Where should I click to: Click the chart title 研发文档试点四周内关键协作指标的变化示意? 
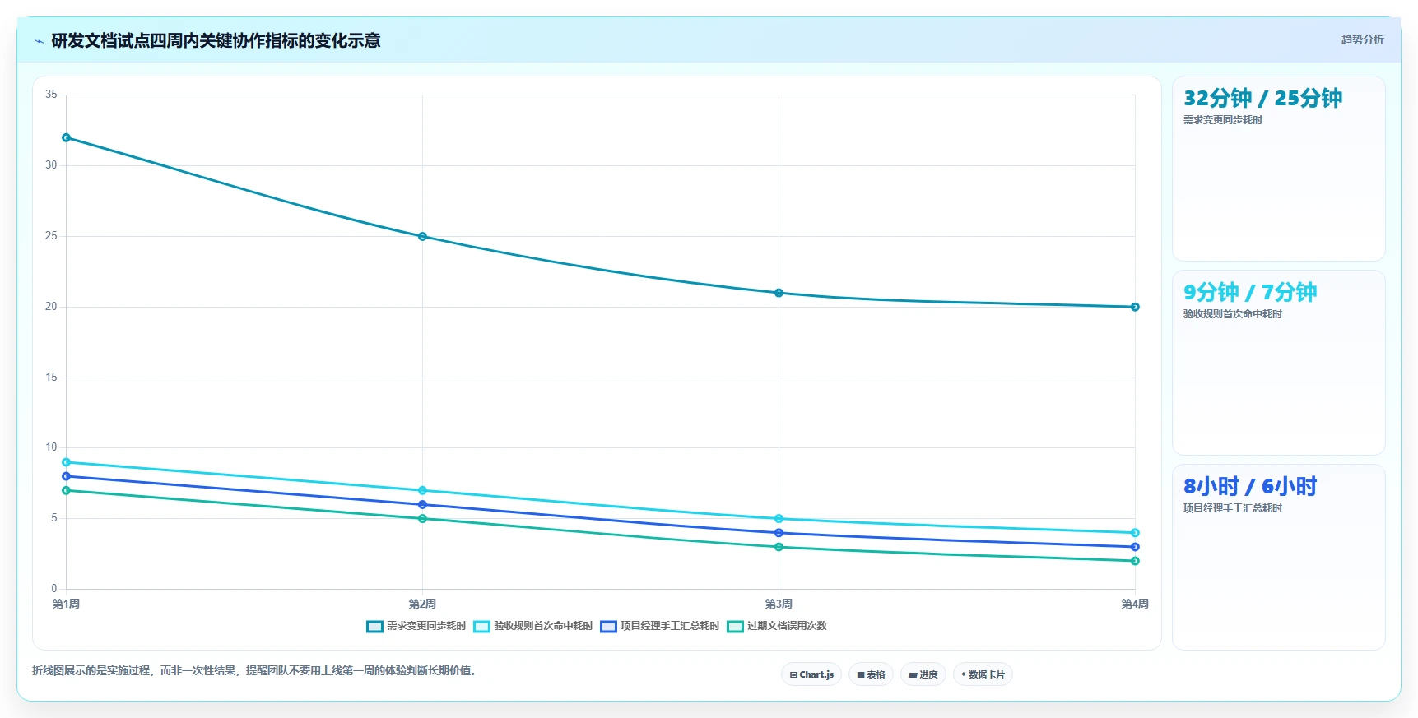tap(216, 41)
